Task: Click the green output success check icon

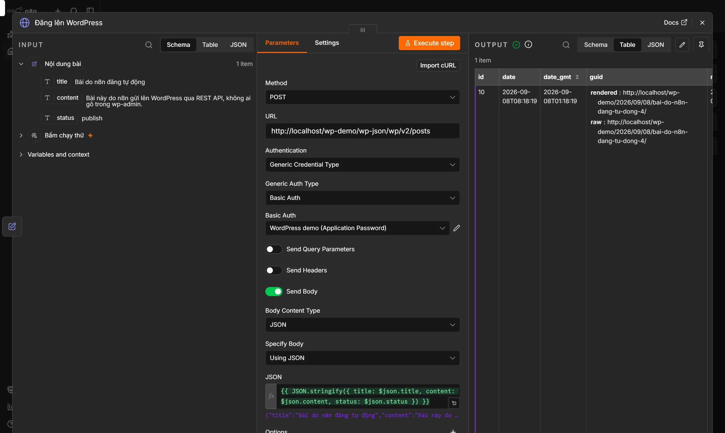Action: click(x=516, y=45)
